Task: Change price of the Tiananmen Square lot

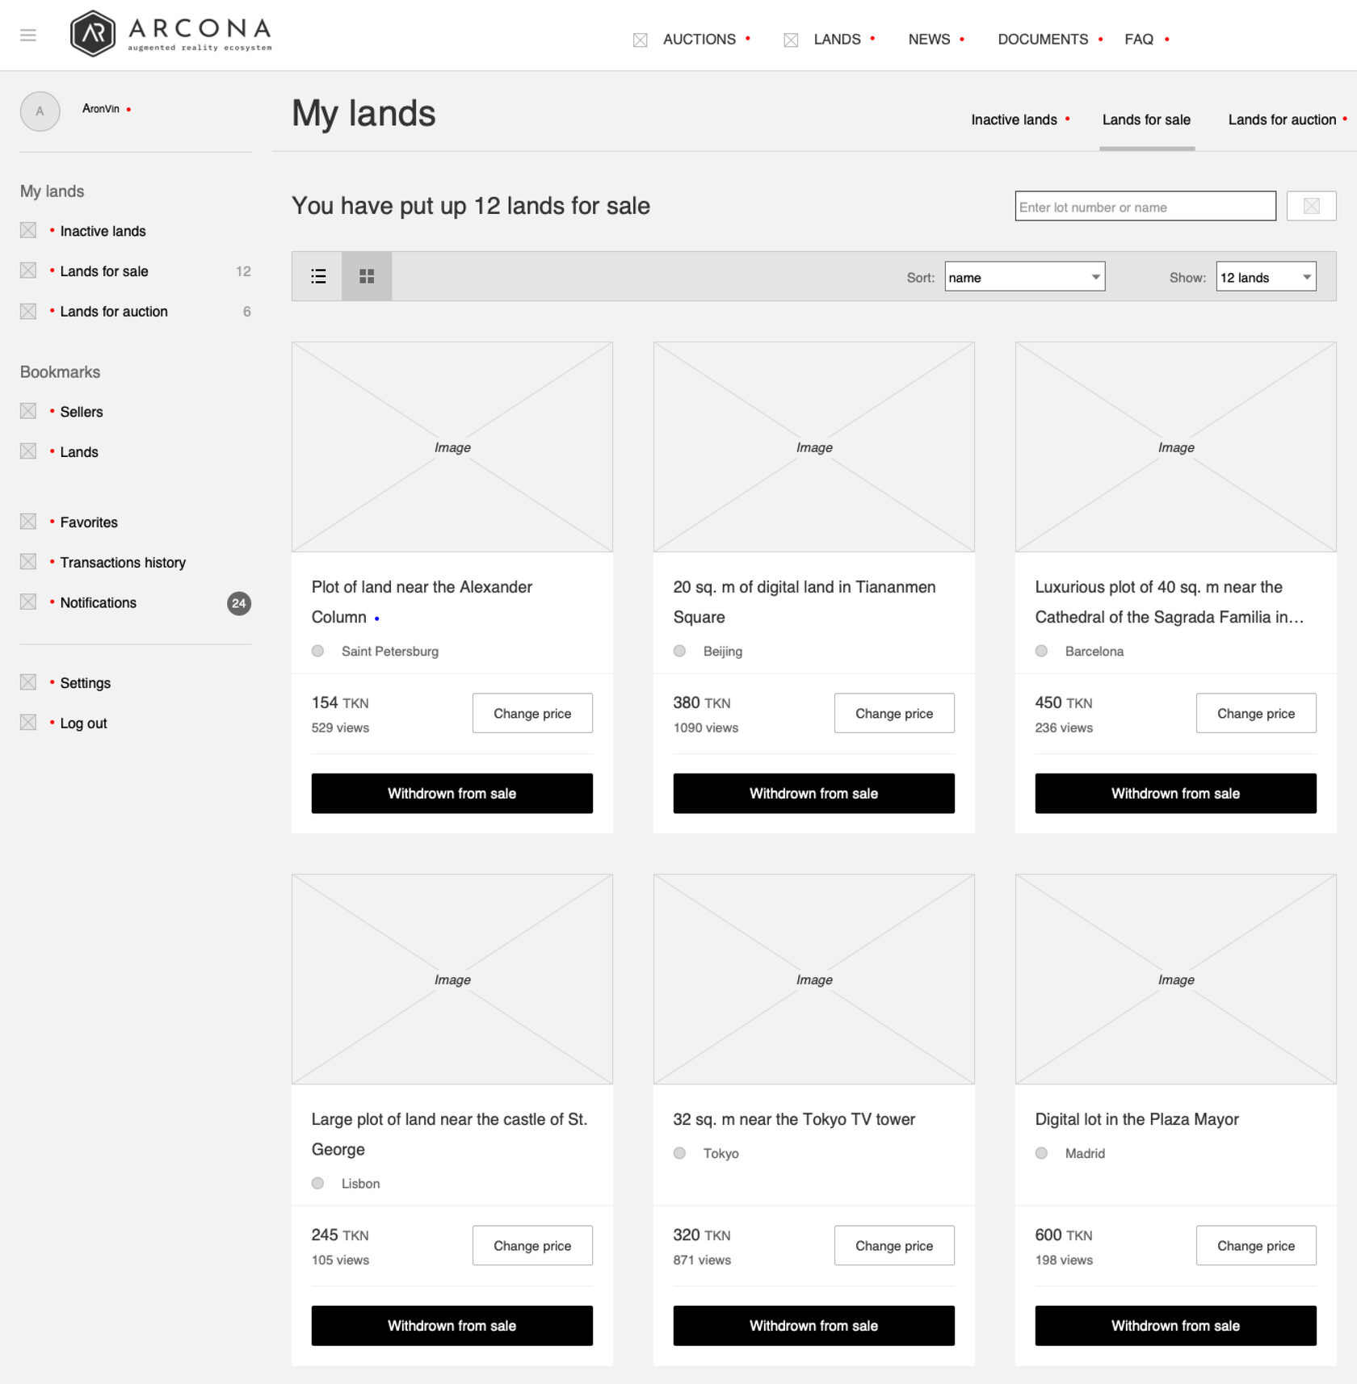Action: tap(893, 714)
